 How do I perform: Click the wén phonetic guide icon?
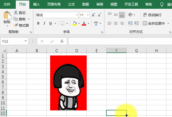click(96, 23)
